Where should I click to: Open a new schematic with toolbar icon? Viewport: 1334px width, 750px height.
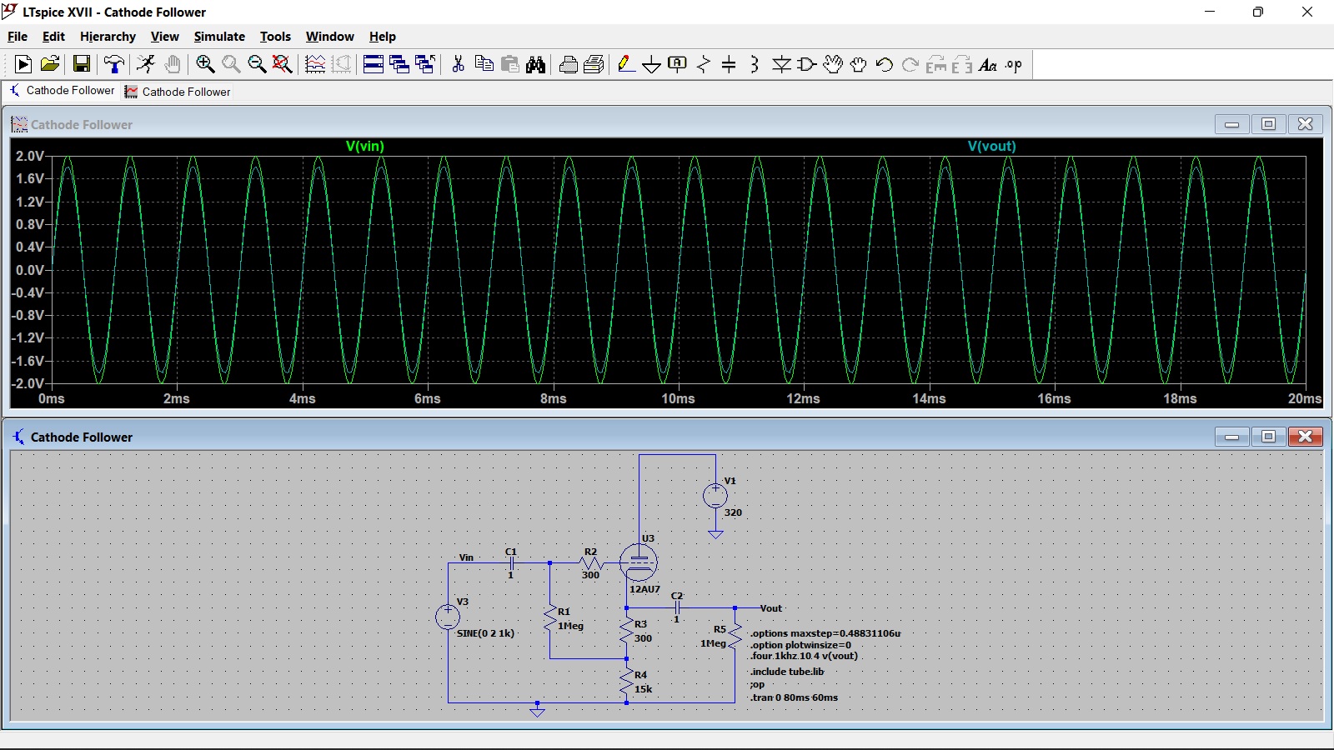pos(23,64)
